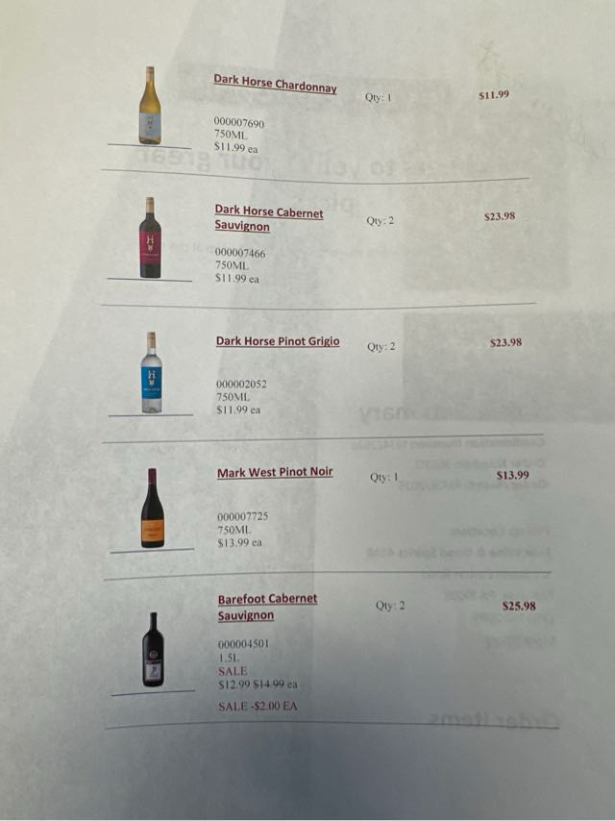Image resolution: width=615 pixels, height=821 pixels.
Task: Click the Barefoot Cabernet bottle image
Action: tap(153, 650)
